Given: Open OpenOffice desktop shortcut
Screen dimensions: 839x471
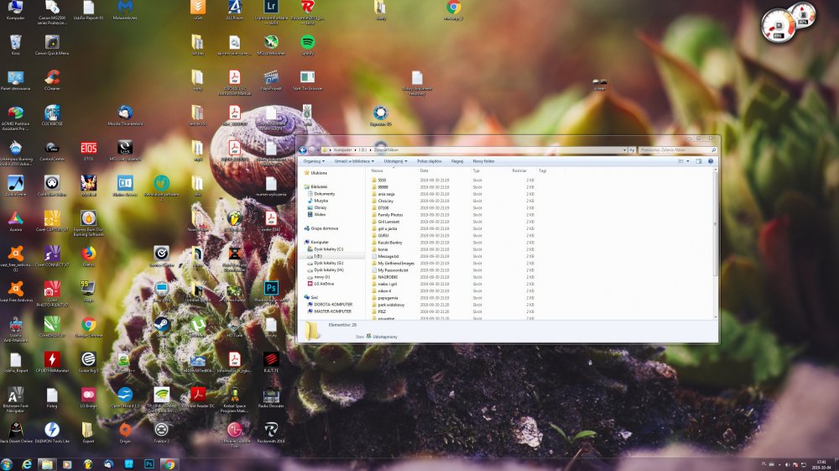Looking at the screenshot, I should point(125,396).
